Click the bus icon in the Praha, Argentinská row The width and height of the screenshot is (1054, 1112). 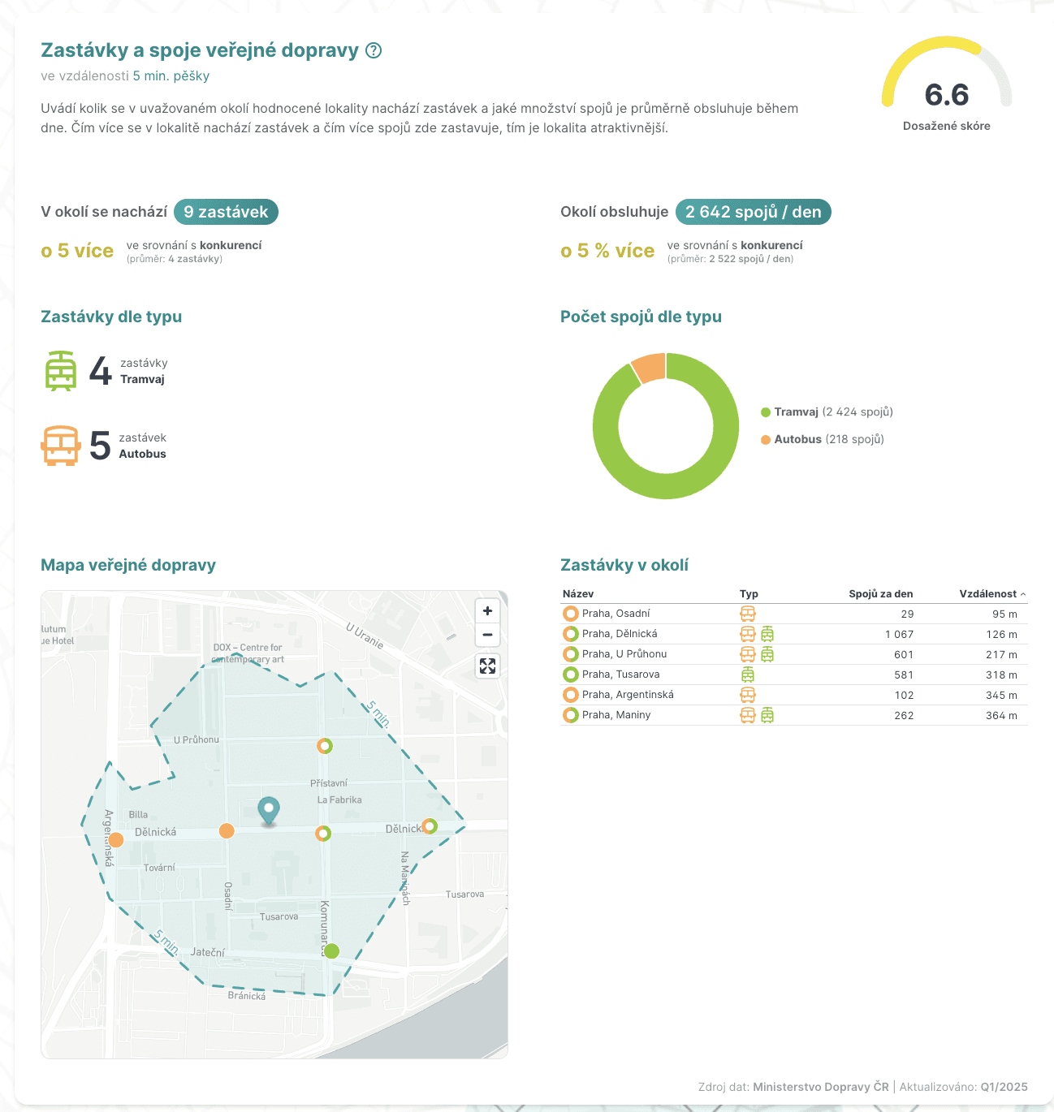747,695
